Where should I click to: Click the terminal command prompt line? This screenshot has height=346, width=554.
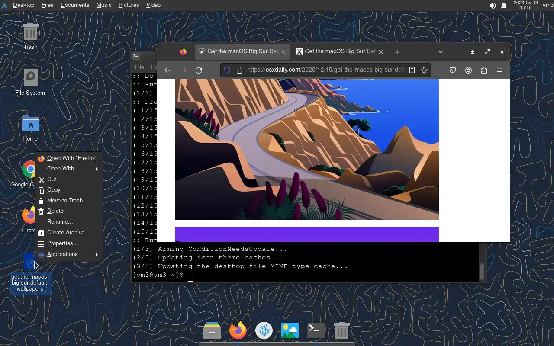(x=163, y=275)
